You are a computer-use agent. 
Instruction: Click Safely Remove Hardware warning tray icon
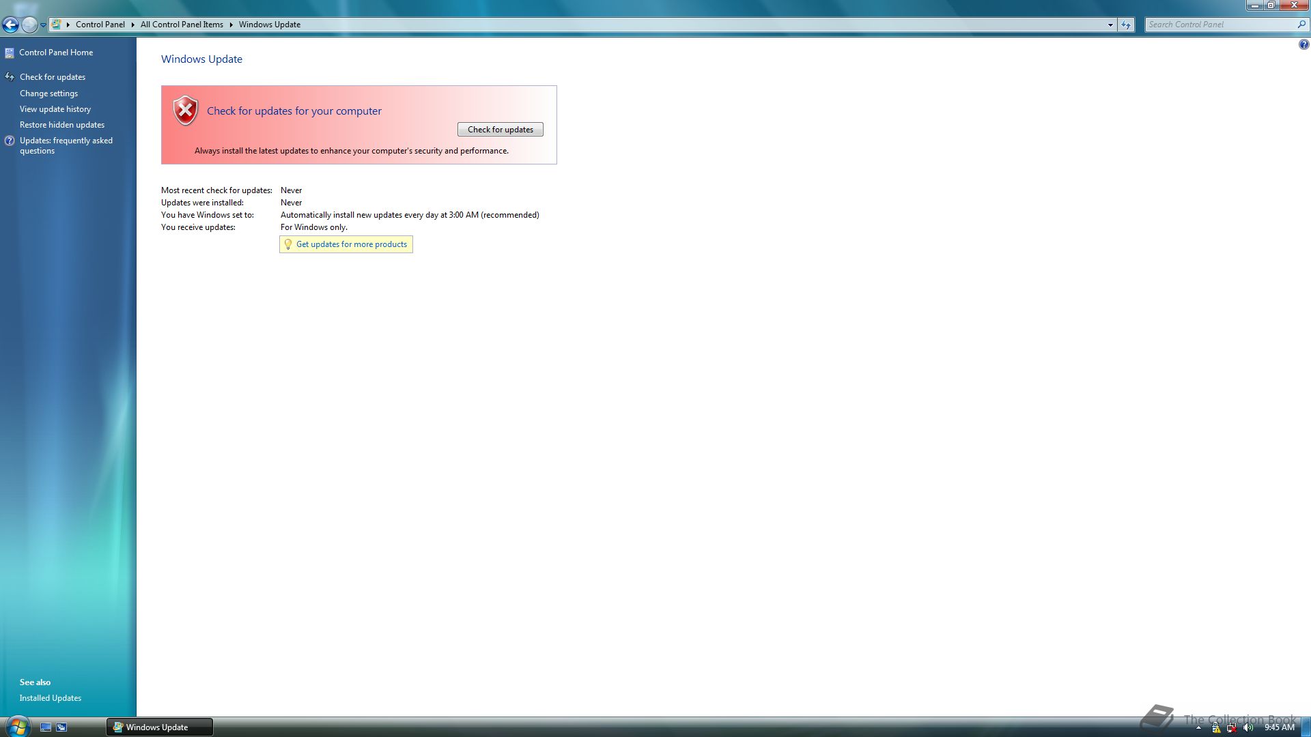tap(1216, 728)
